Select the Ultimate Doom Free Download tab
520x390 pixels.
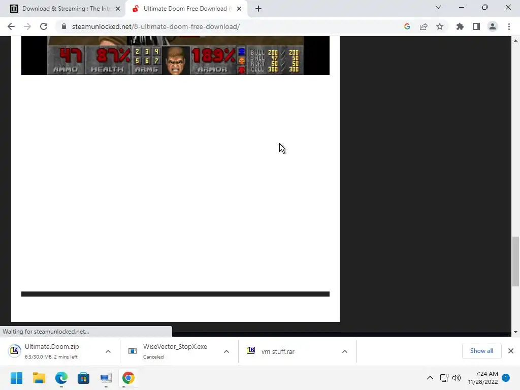(186, 9)
